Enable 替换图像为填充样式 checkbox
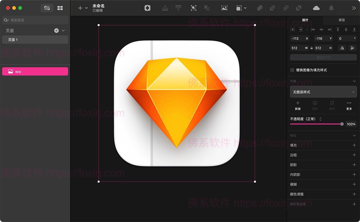Image resolution: width=360 pixels, height=222 pixels. (x=292, y=70)
